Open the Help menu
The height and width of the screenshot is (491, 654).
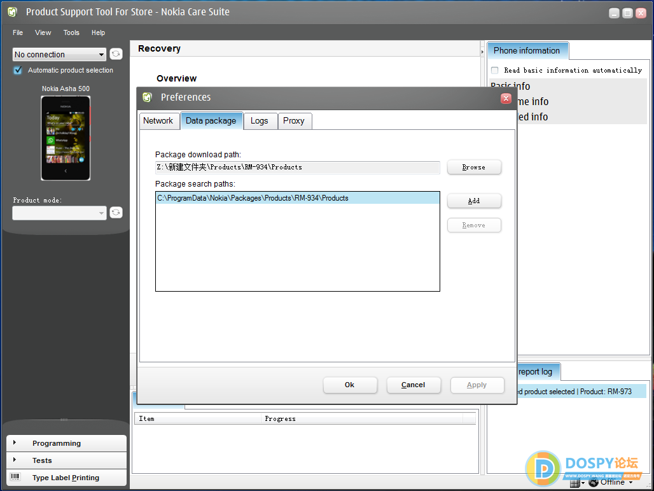click(99, 32)
